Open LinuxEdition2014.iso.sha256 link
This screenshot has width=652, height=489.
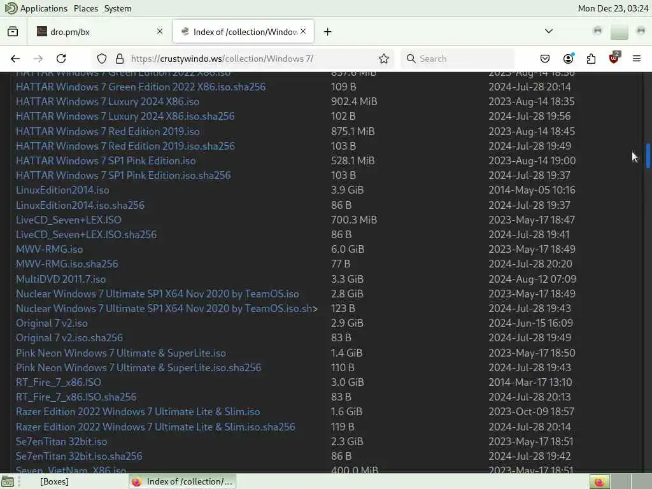click(x=80, y=205)
